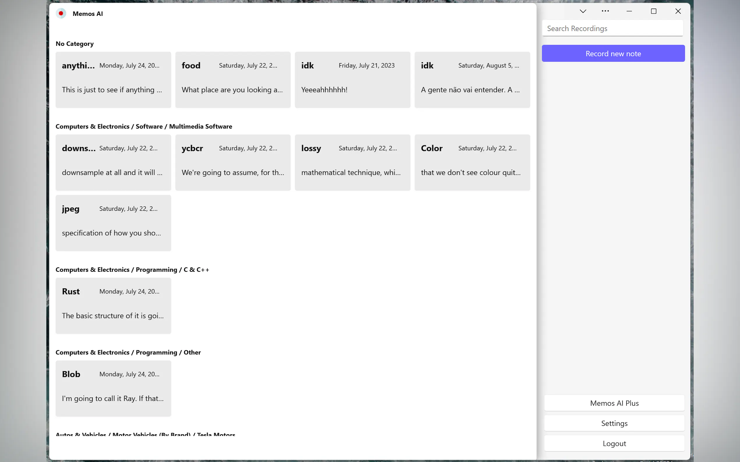The image size is (740, 462).
Task: Expand the chevron dropdown in title bar
Action: click(583, 11)
